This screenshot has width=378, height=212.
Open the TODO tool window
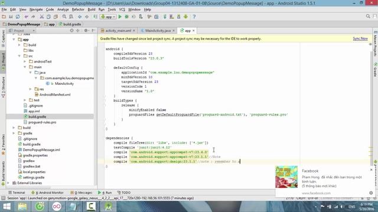click(124, 193)
